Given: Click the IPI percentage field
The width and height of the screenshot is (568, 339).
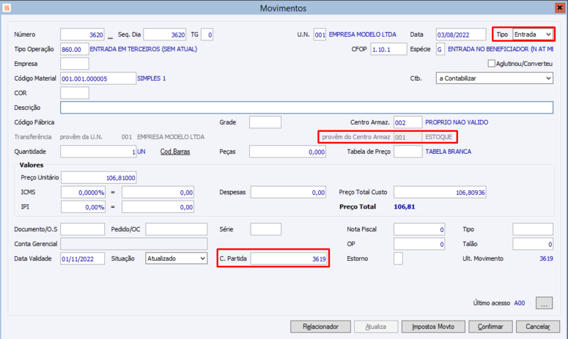Looking at the screenshot, I should pyautogui.click(x=83, y=207).
